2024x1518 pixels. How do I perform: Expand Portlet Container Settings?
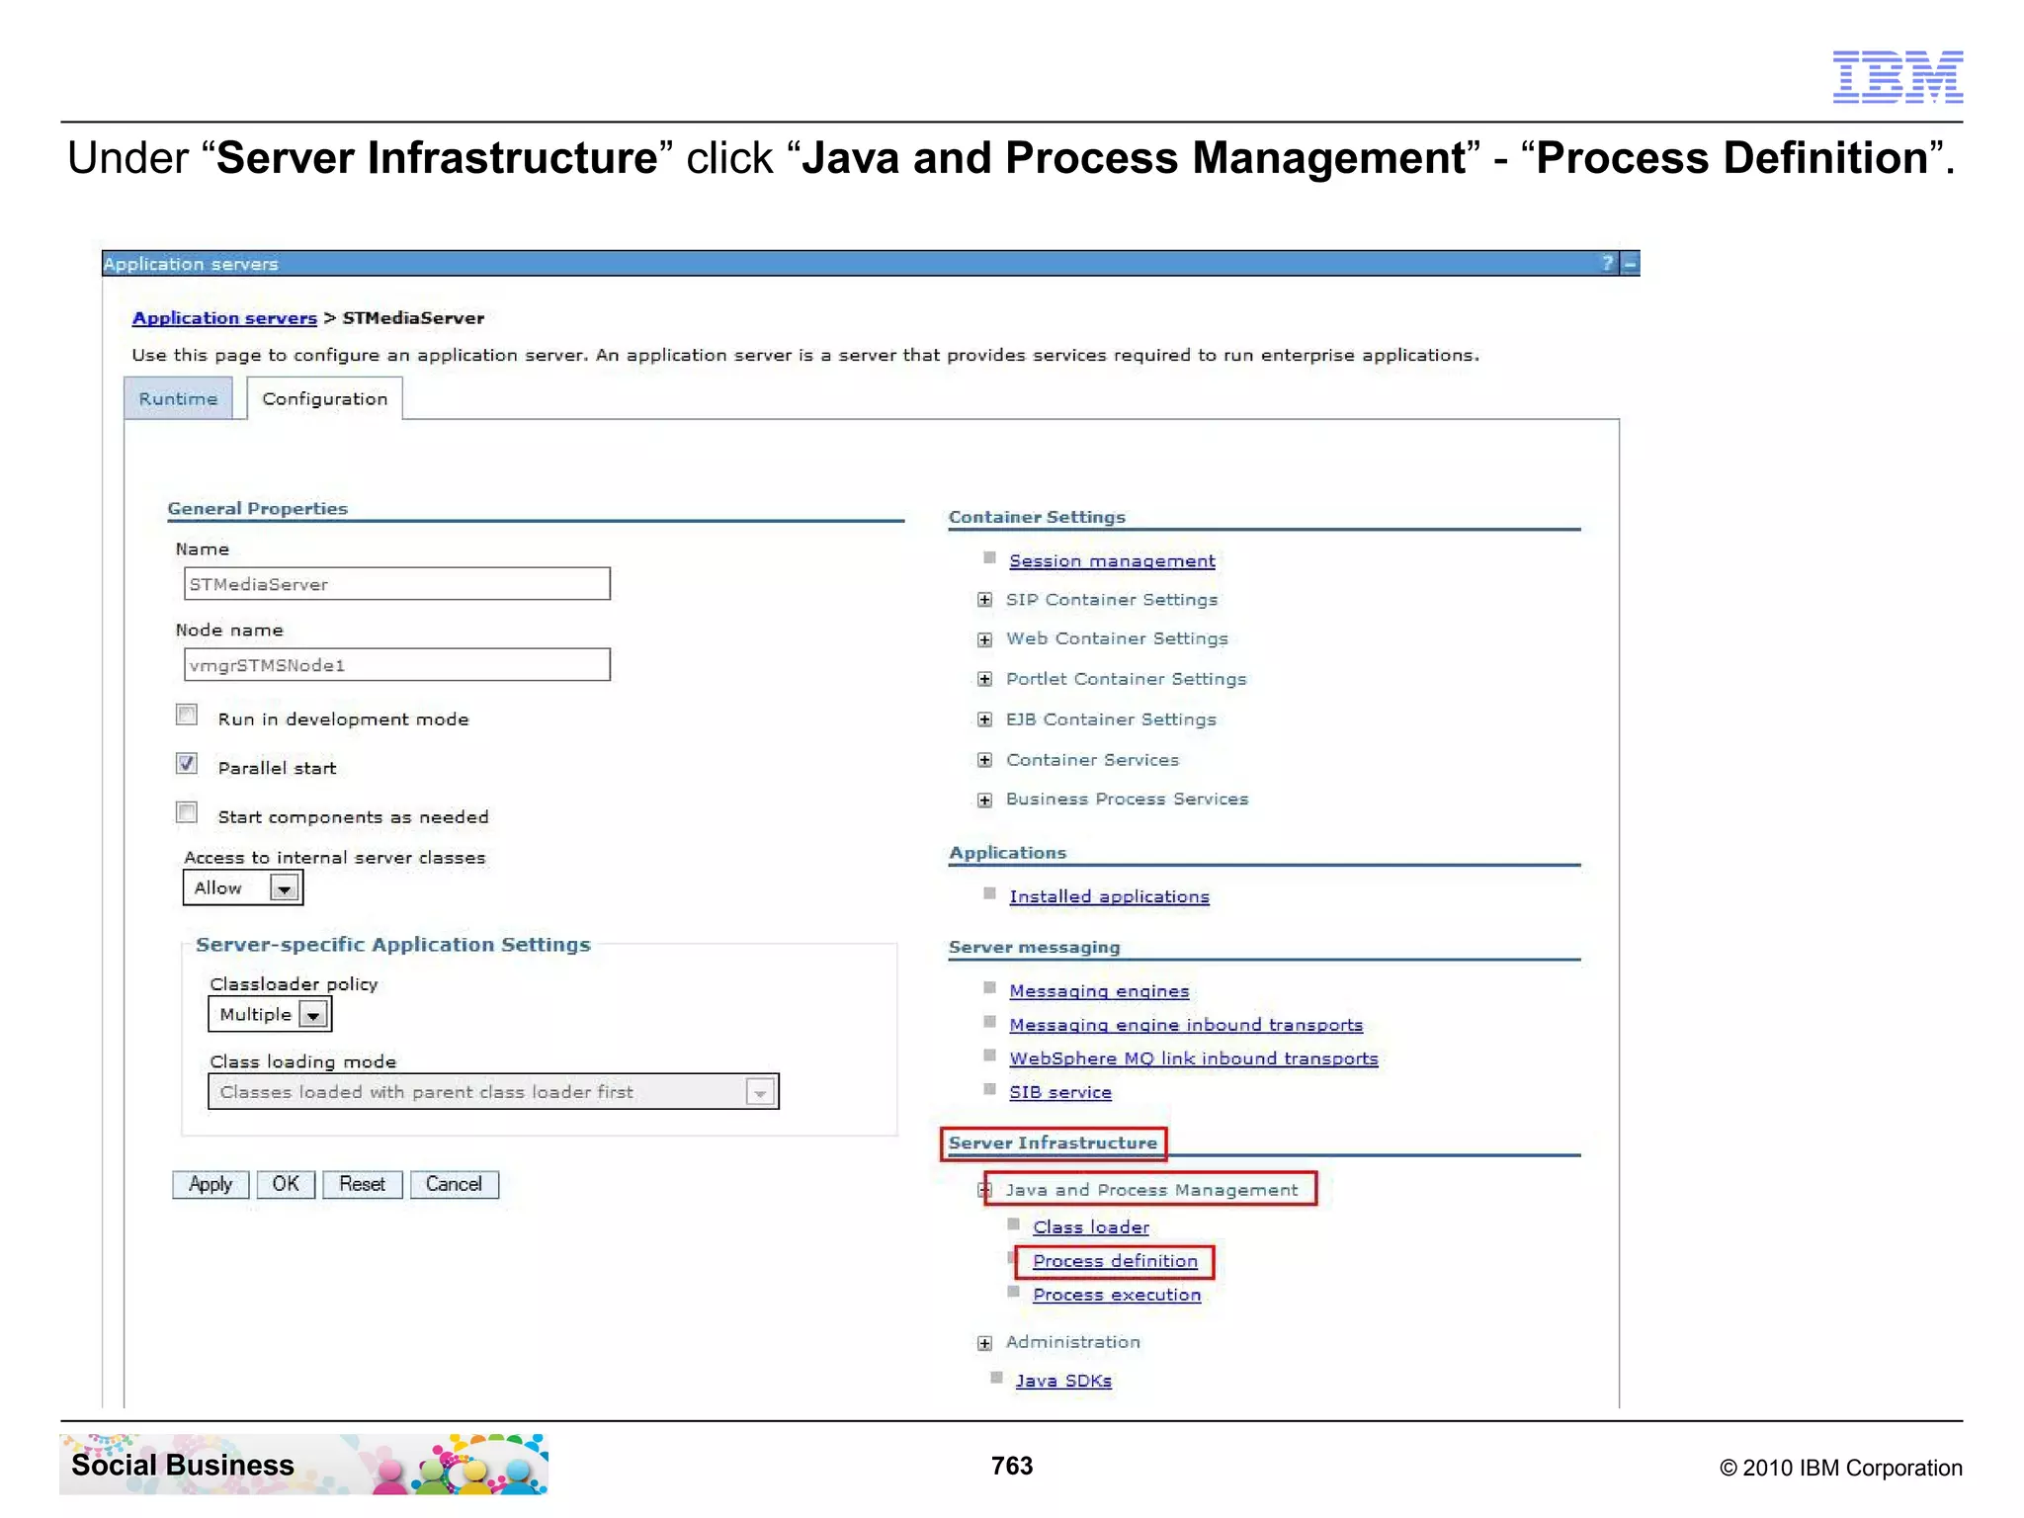click(x=984, y=679)
